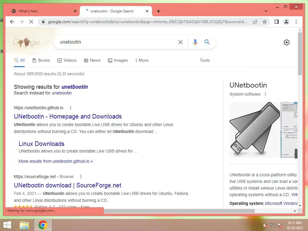Open the Windows Start button
308x231 pixels.
tap(7, 225)
